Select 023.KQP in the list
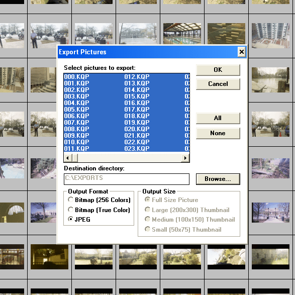 137,149
